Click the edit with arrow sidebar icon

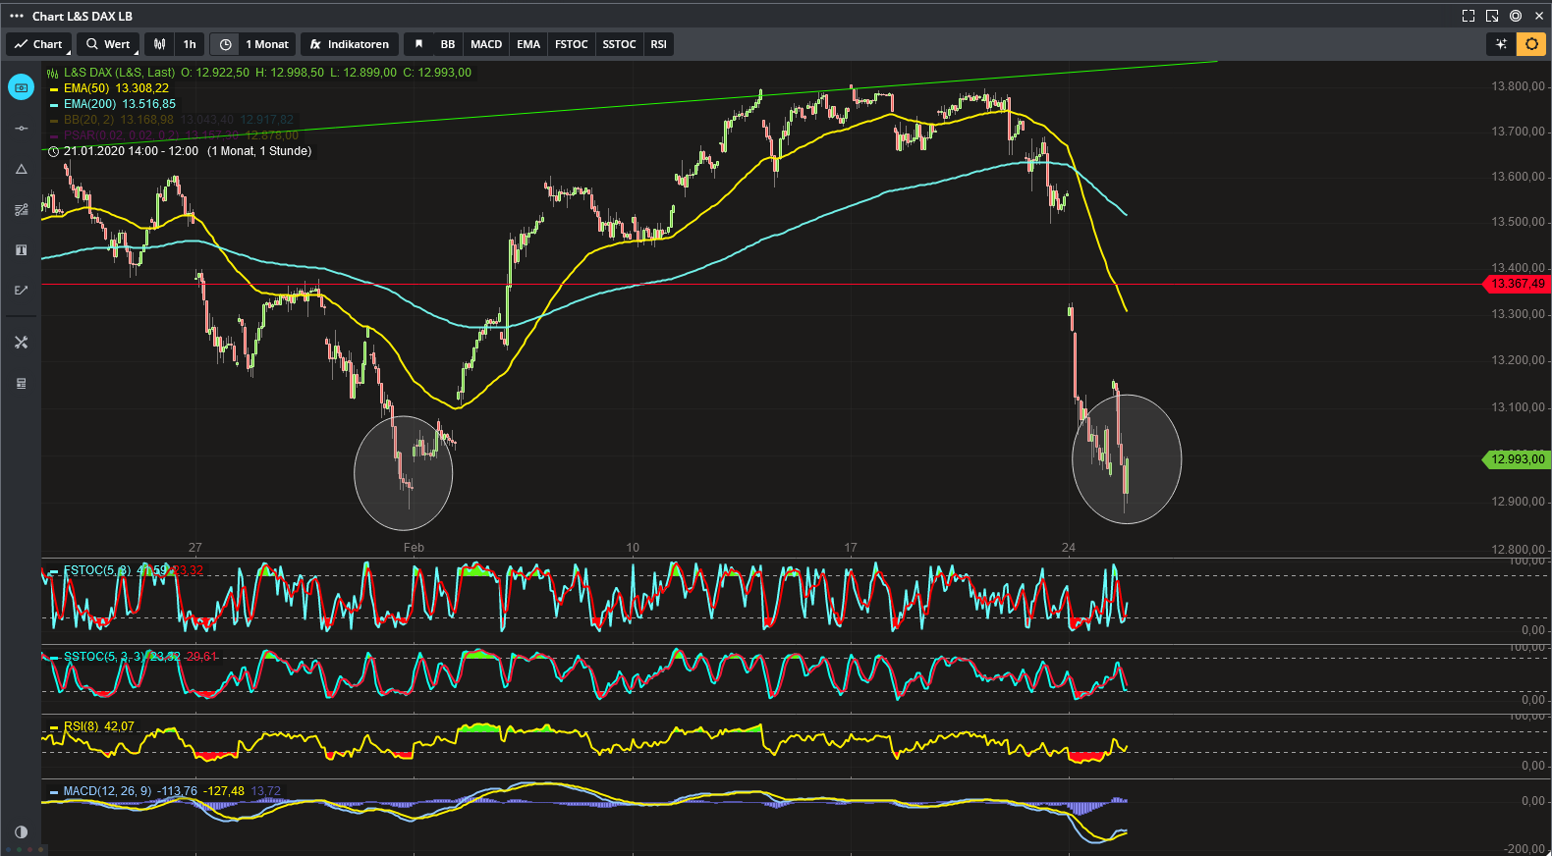(x=21, y=291)
